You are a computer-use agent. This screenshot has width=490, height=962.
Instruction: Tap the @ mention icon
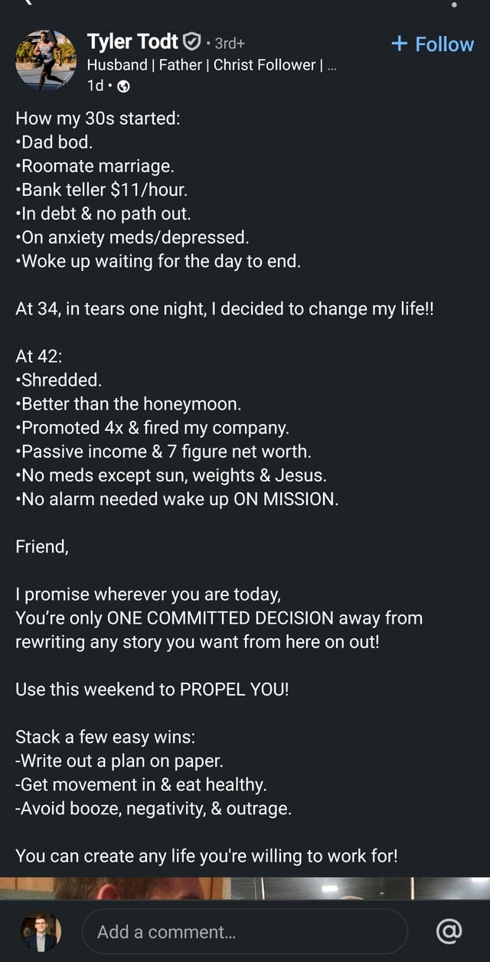pyautogui.click(x=449, y=931)
